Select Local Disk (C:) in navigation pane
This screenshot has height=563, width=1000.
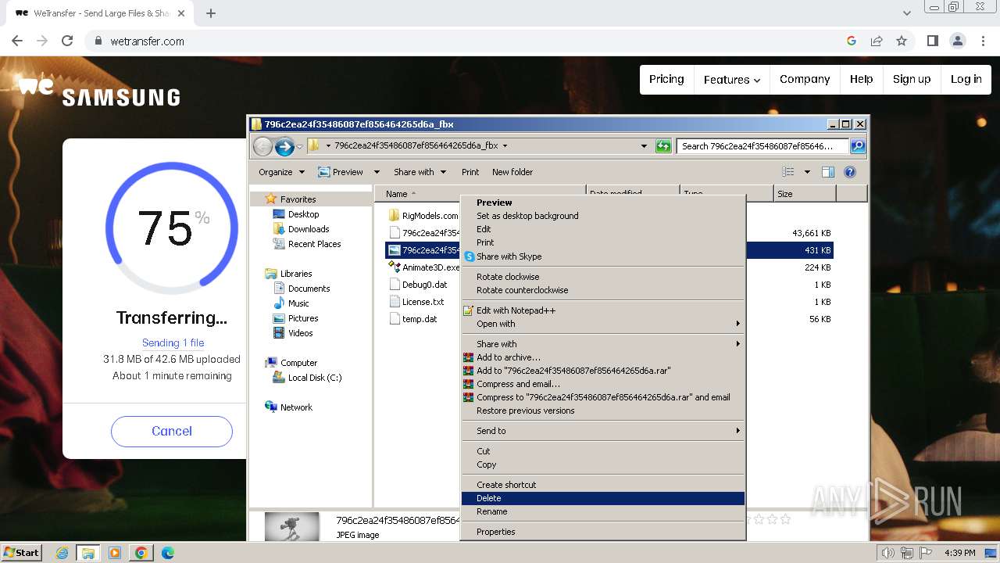coord(308,378)
